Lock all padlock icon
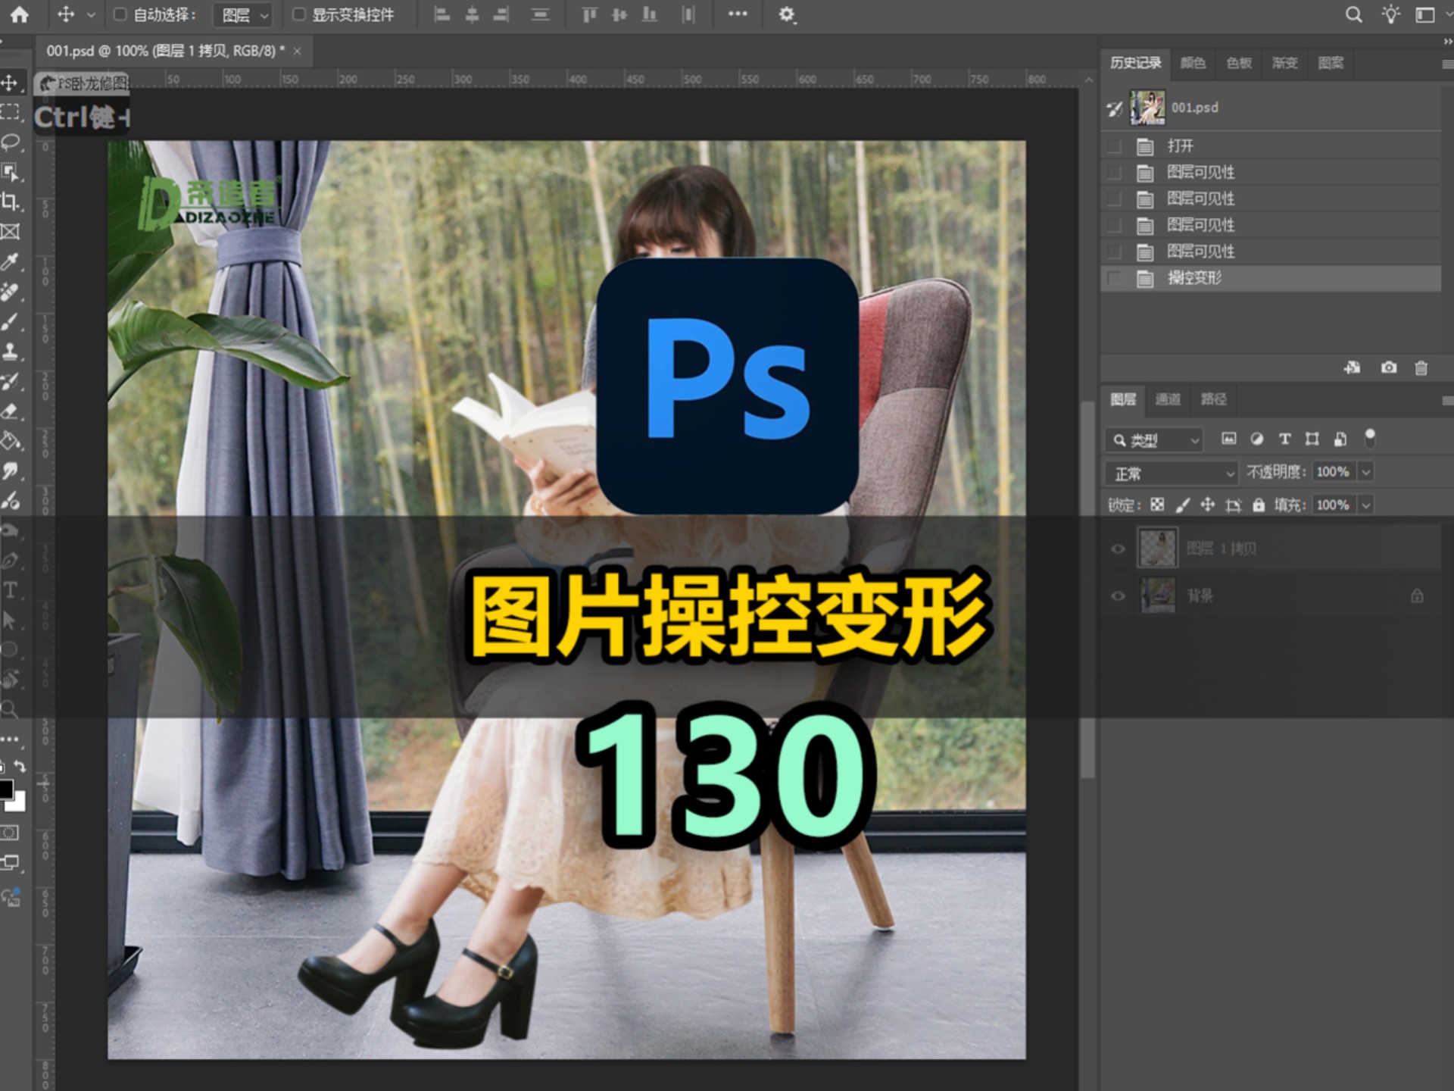Viewport: 1454px width, 1091px height. tap(1259, 505)
